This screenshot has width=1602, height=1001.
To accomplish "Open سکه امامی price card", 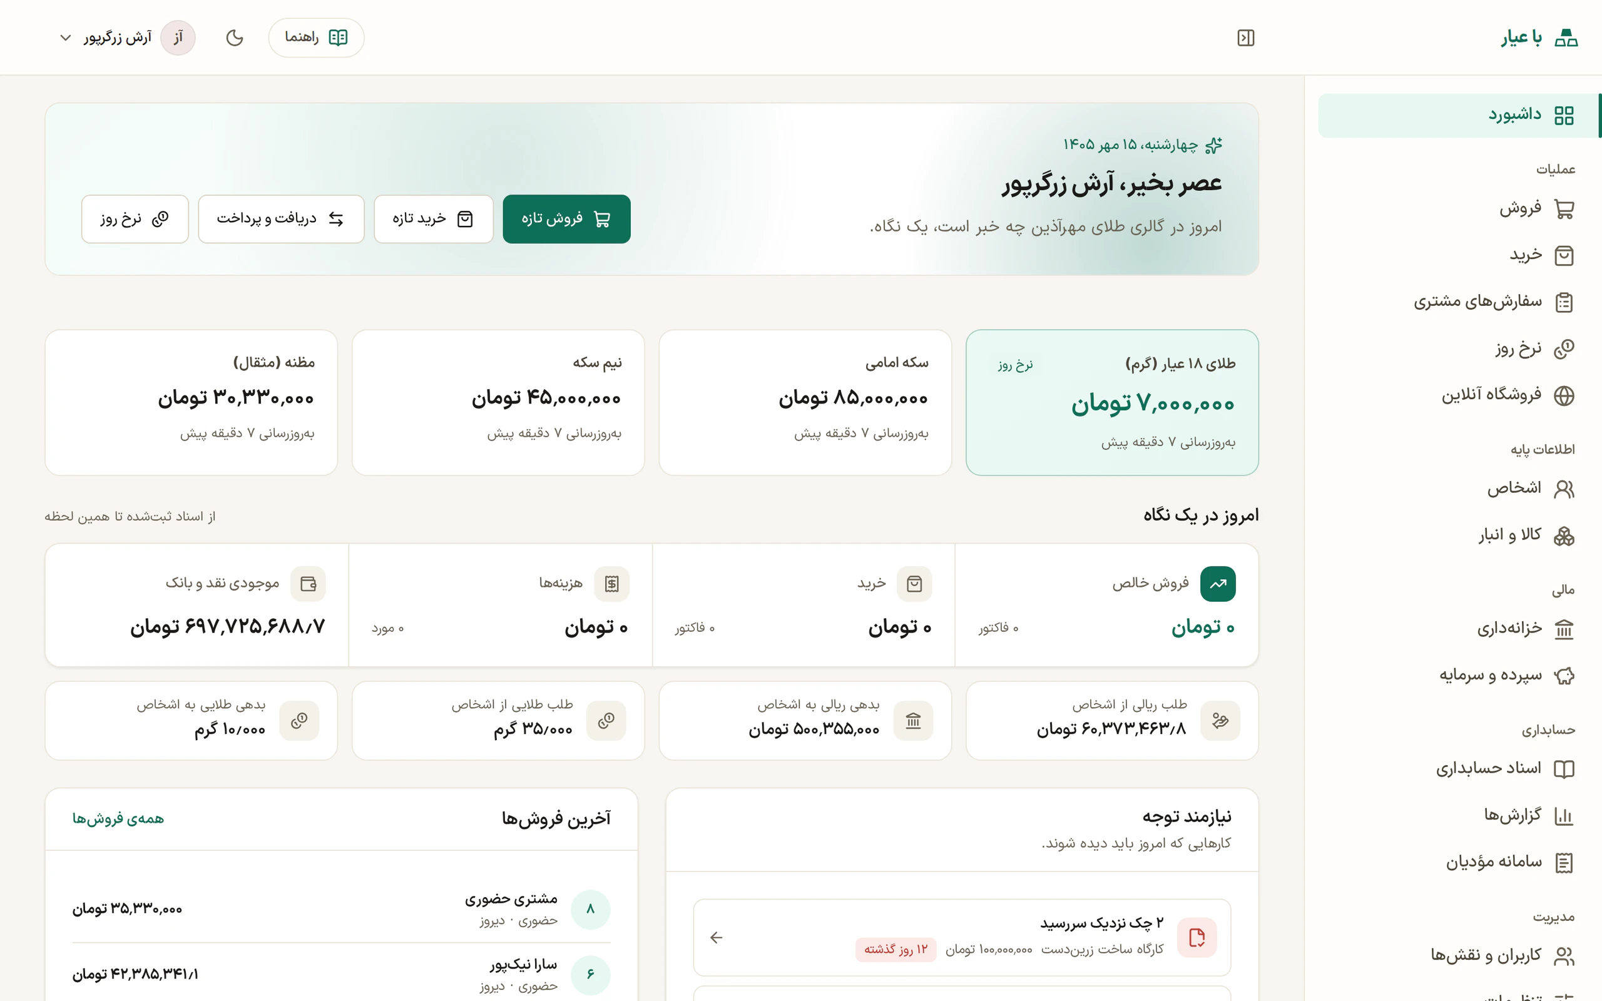I will tap(805, 402).
